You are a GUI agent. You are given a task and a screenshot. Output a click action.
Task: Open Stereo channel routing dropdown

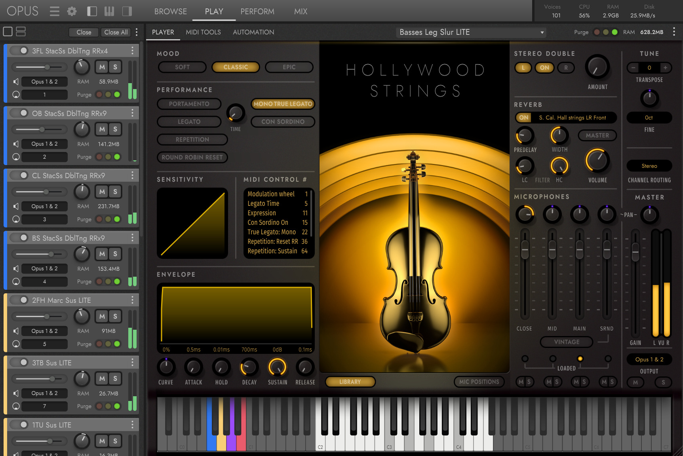pyautogui.click(x=649, y=166)
